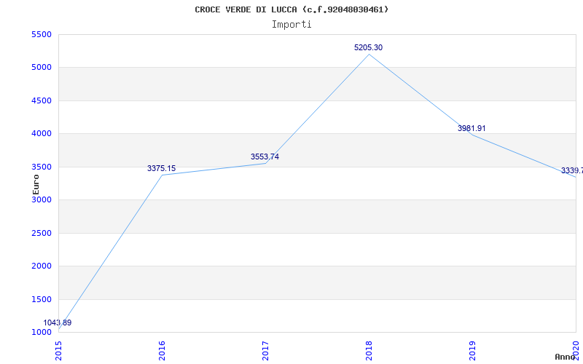Select the 3375.15 data label
Image resolution: width=583 pixels, height=364 pixels.
(x=161, y=168)
